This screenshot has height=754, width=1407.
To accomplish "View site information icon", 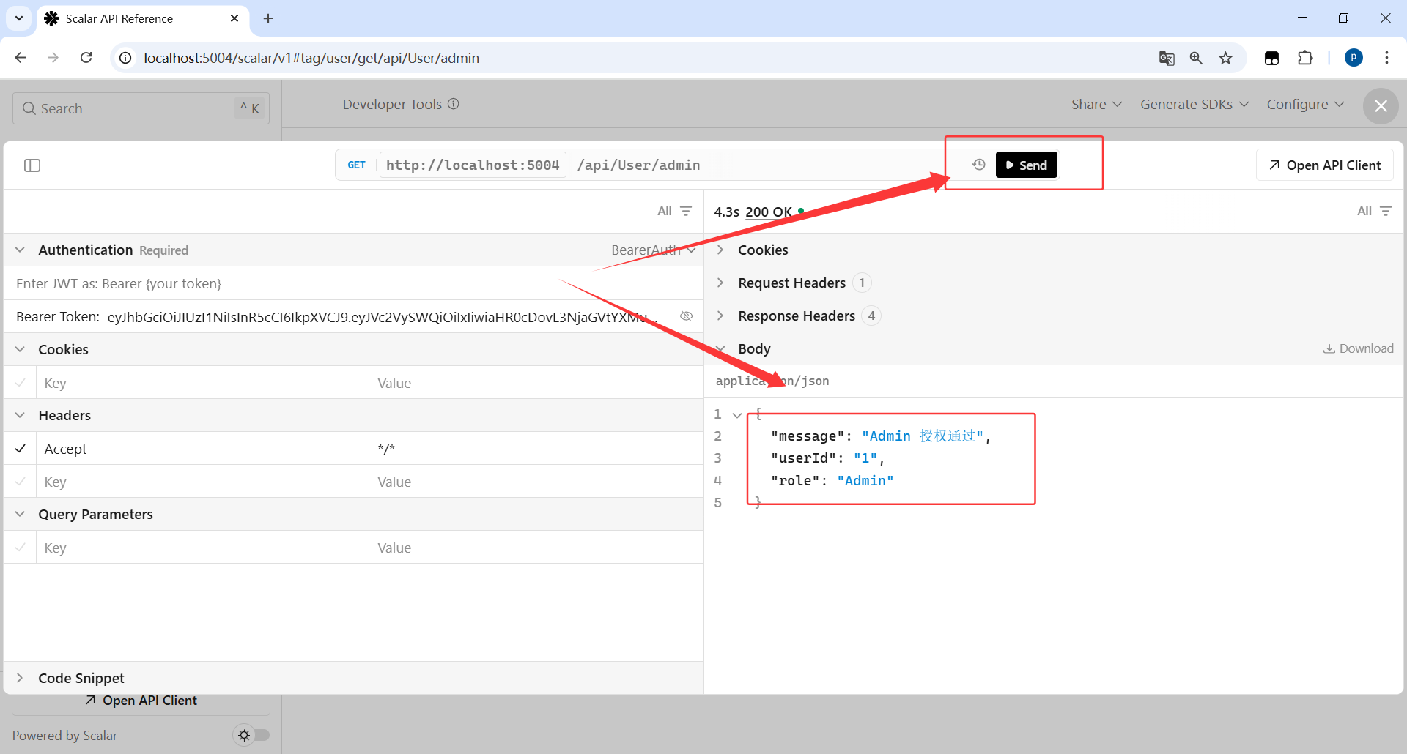I will [126, 58].
